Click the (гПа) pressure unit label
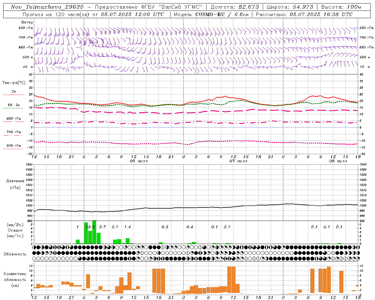The height and width of the screenshot is (300, 375). (x=15, y=187)
